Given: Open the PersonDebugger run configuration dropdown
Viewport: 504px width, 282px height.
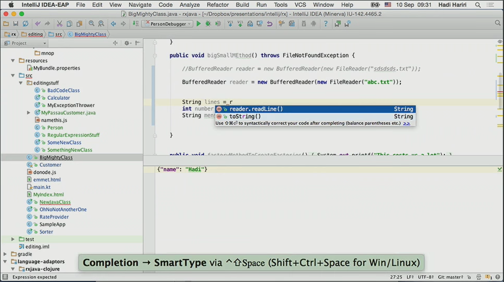Looking at the screenshot, I should [167, 23].
